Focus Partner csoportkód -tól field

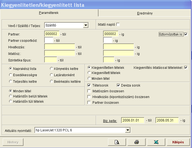click(49, 40)
